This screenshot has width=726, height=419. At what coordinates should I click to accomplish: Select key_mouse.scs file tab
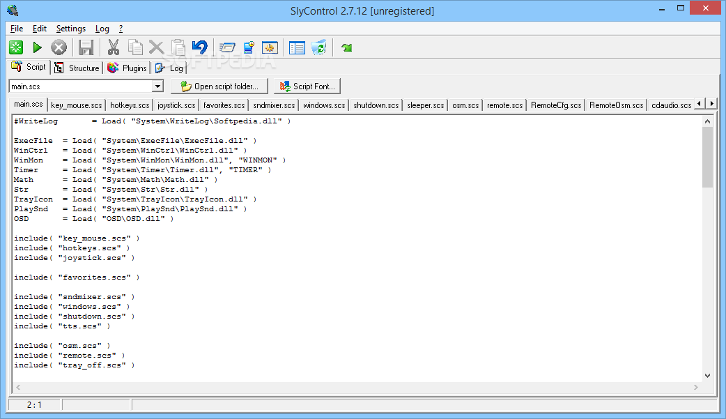click(x=77, y=105)
